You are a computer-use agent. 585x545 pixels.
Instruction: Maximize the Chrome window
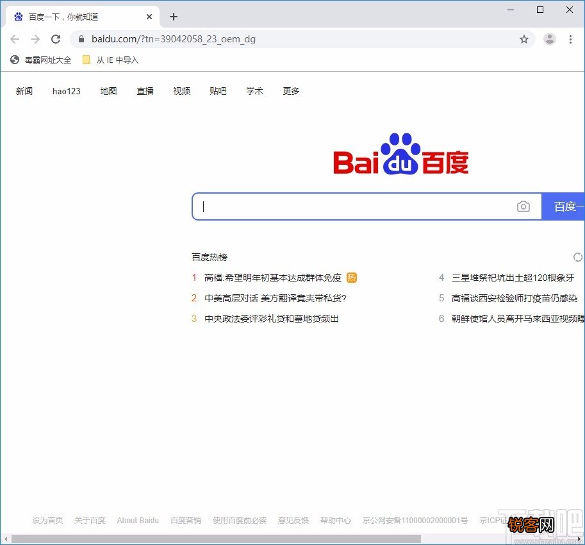tap(540, 10)
